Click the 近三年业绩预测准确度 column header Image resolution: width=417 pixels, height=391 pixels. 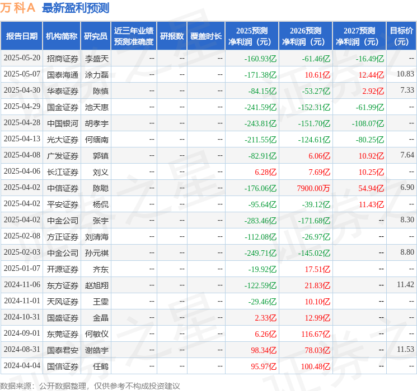pyautogui.click(x=133, y=36)
